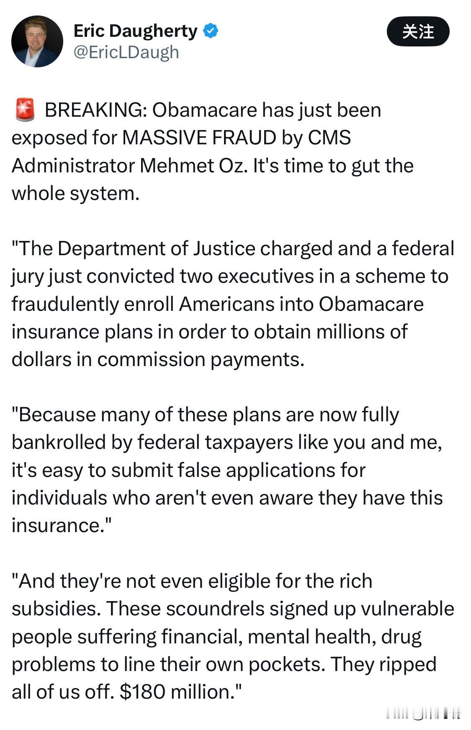Click the watermark in the bottom right corner
The image size is (471, 730).
(x=423, y=712)
